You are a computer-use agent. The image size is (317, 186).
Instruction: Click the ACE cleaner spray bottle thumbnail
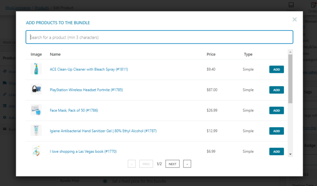pyautogui.click(x=36, y=69)
